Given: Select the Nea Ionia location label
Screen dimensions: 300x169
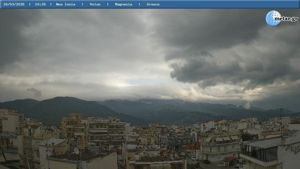Looking at the screenshot, I should point(65,4).
